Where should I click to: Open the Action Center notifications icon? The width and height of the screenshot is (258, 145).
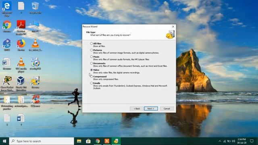(x=252, y=141)
